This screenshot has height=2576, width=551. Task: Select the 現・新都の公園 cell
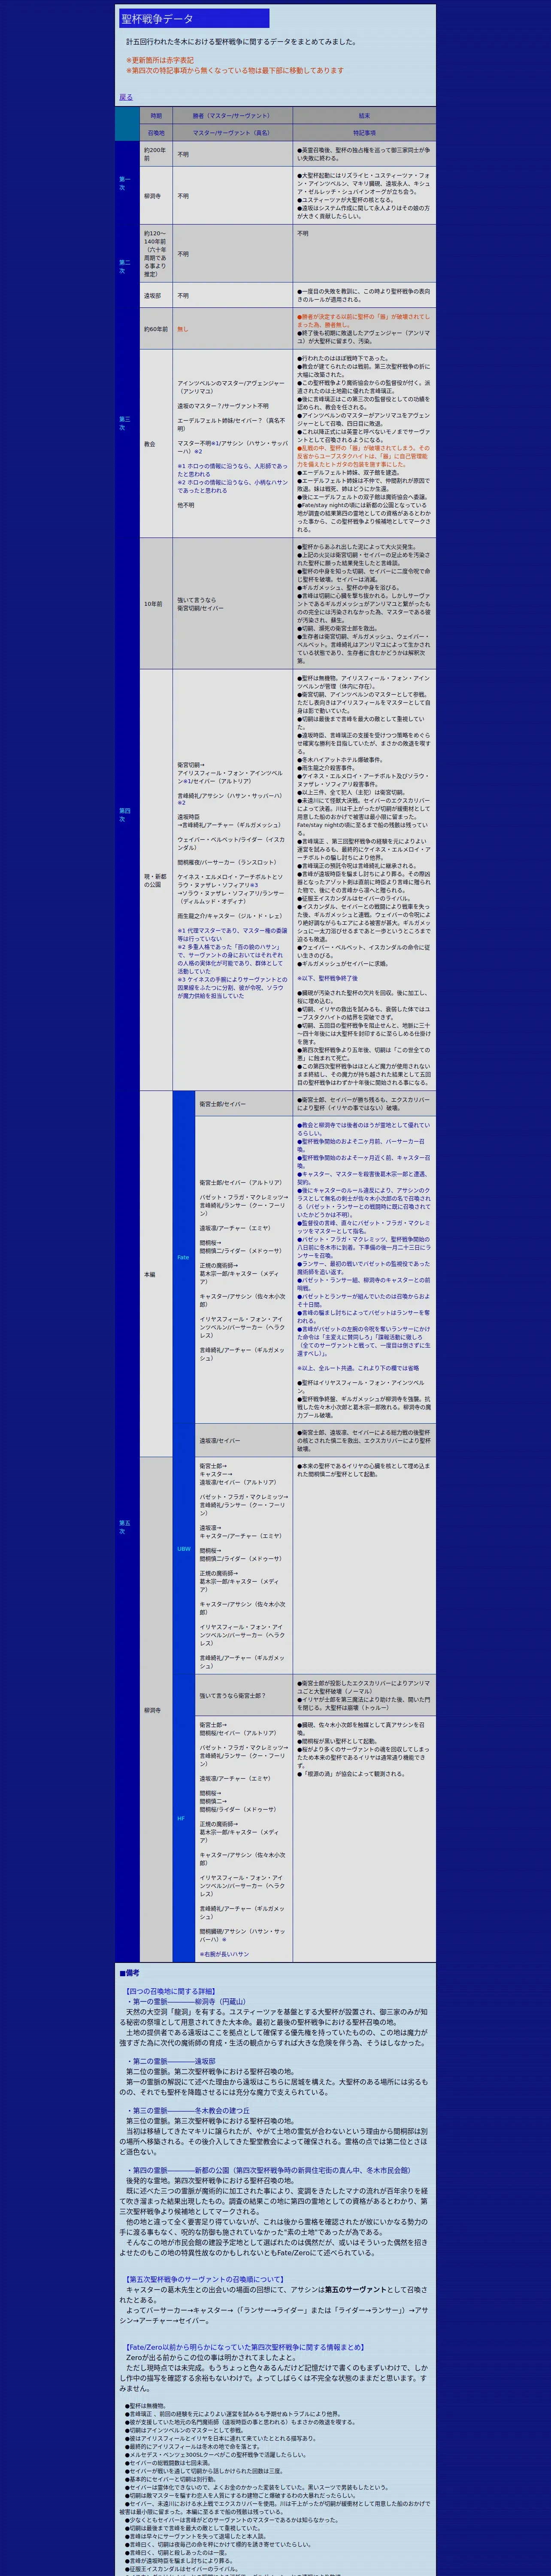coord(156,880)
